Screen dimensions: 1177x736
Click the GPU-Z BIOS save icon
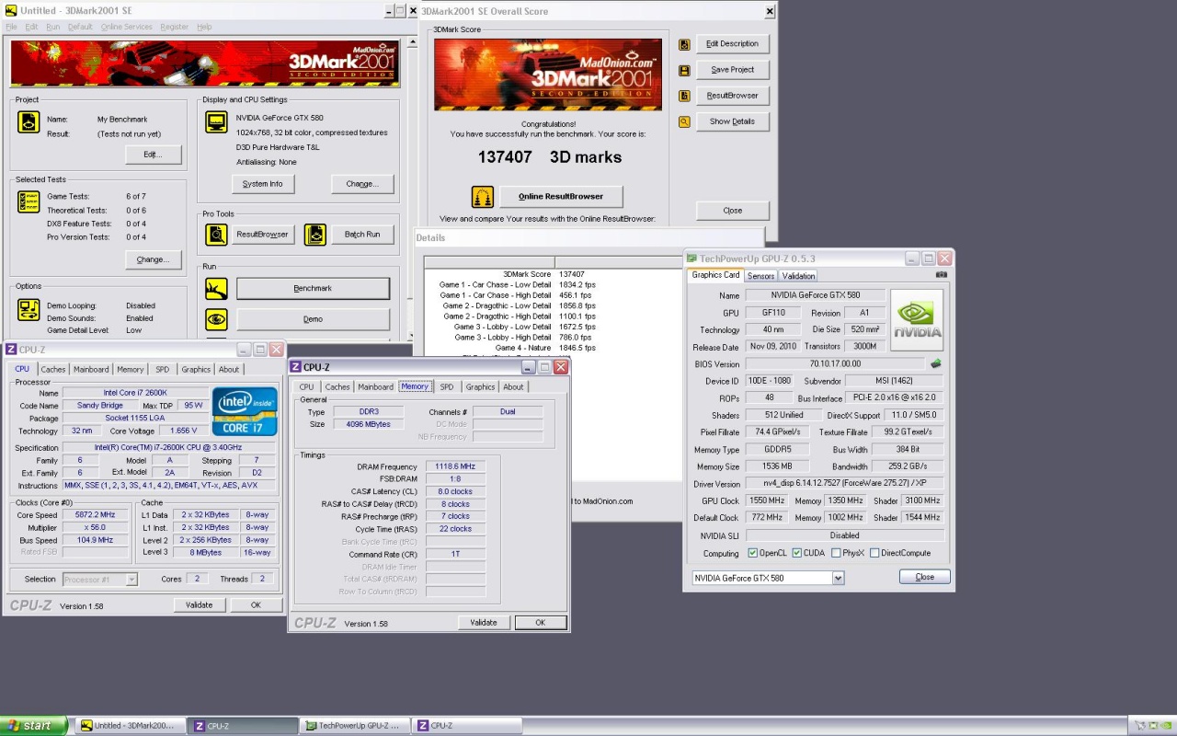pyautogui.click(x=936, y=363)
